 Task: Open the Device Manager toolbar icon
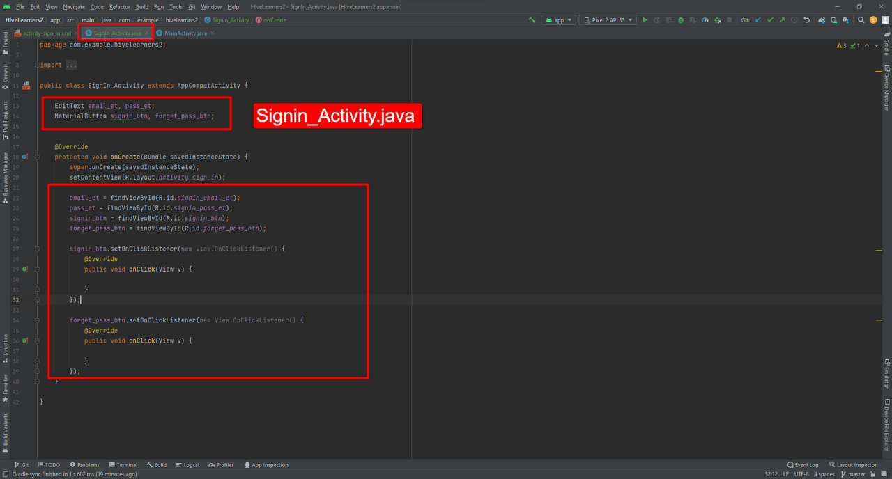point(834,20)
